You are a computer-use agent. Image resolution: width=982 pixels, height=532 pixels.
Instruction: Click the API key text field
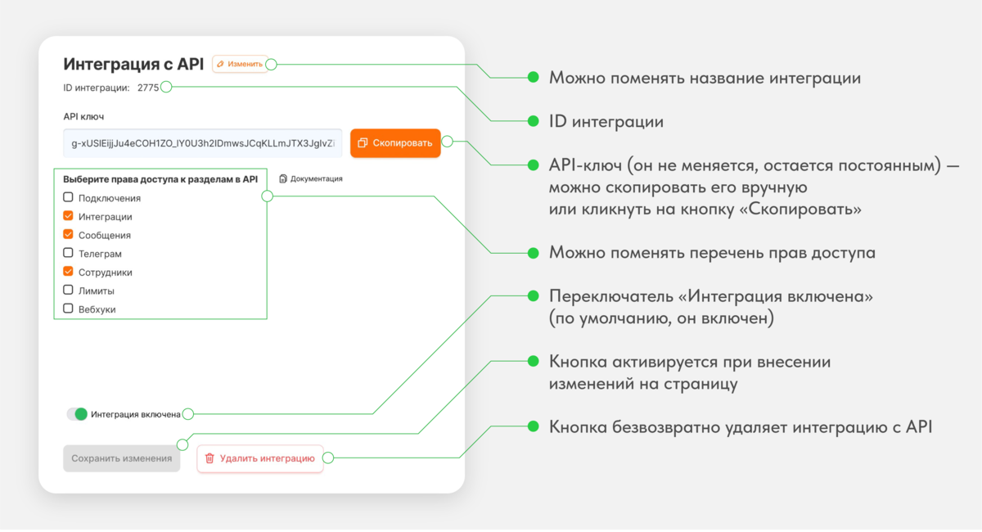203,142
